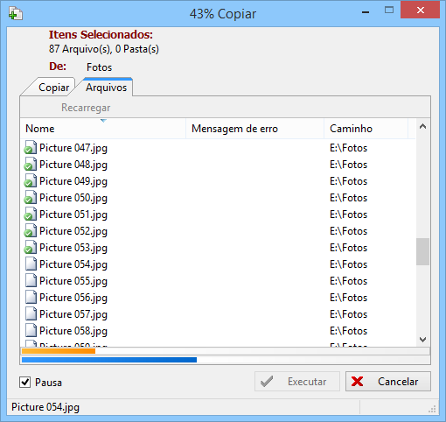Click the checkmarked icon of Picture 053.jpg
Image resolution: width=446 pixels, height=422 pixels.
[31, 247]
